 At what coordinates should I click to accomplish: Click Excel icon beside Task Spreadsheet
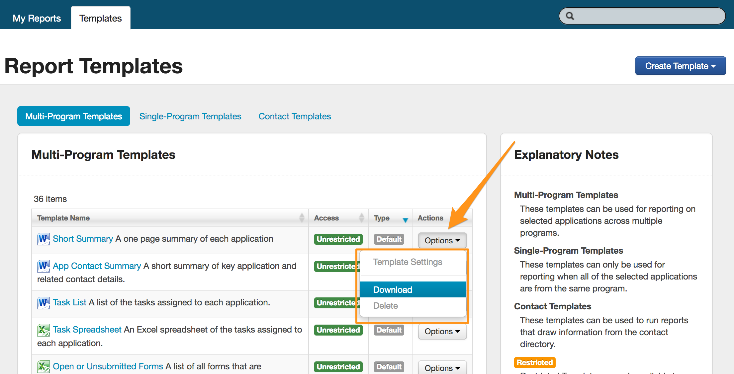coord(43,330)
